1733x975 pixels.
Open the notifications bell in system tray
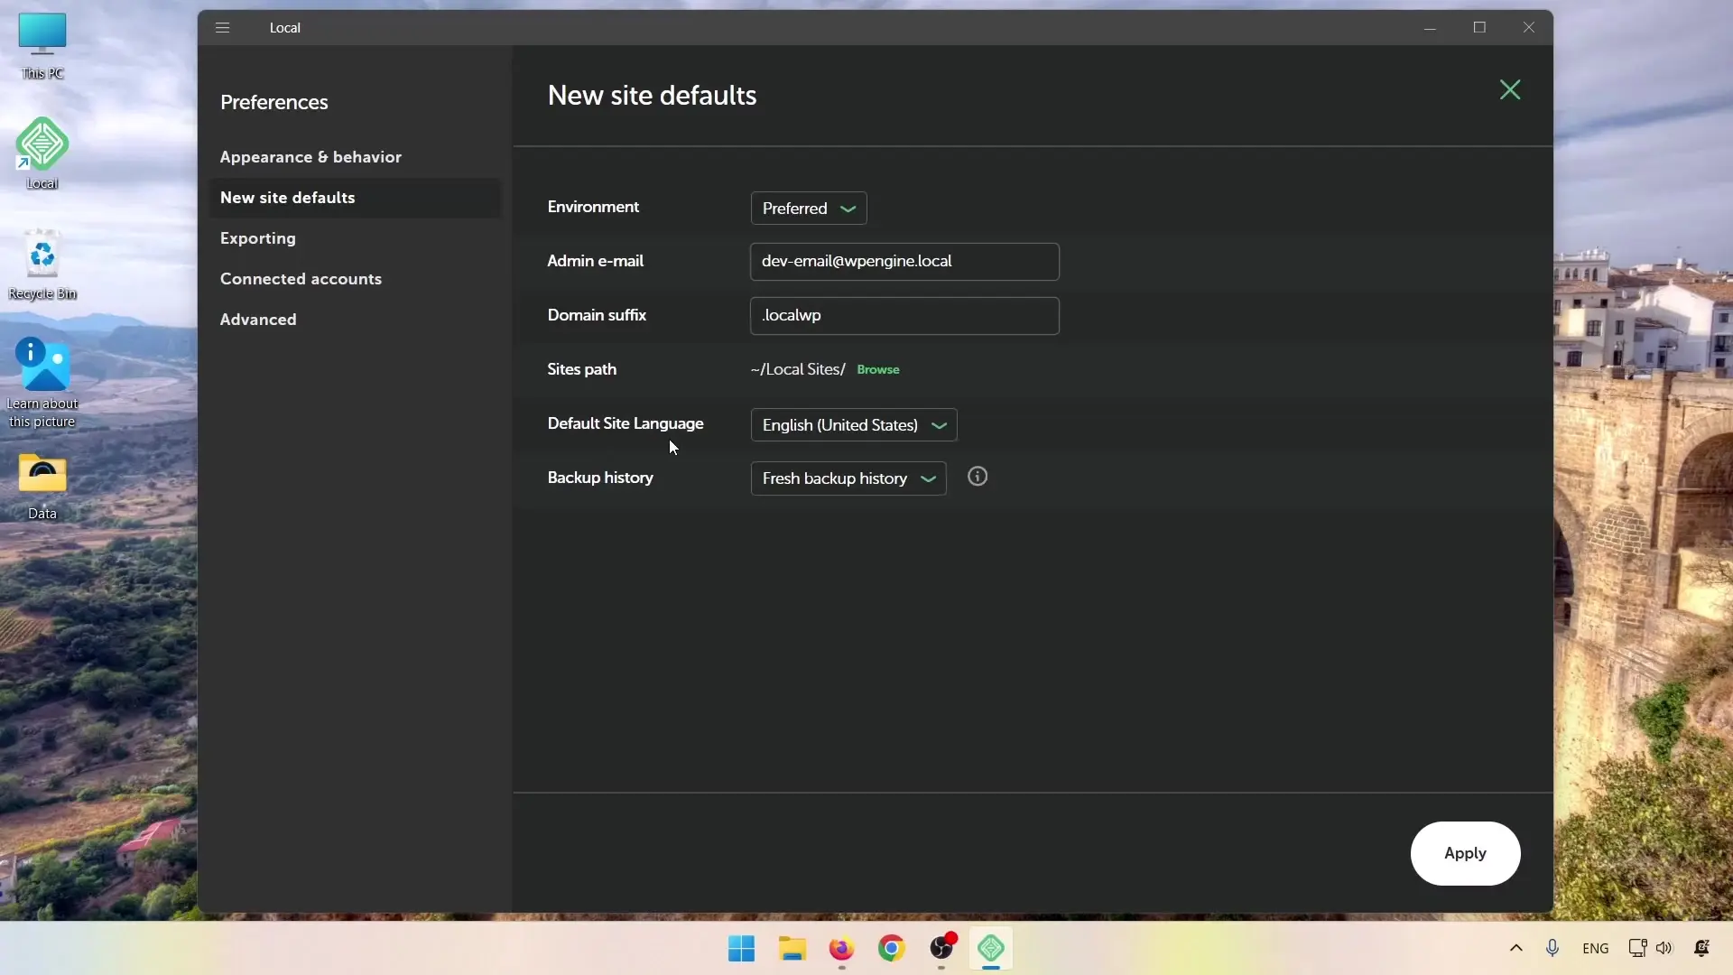tap(1702, 948)
